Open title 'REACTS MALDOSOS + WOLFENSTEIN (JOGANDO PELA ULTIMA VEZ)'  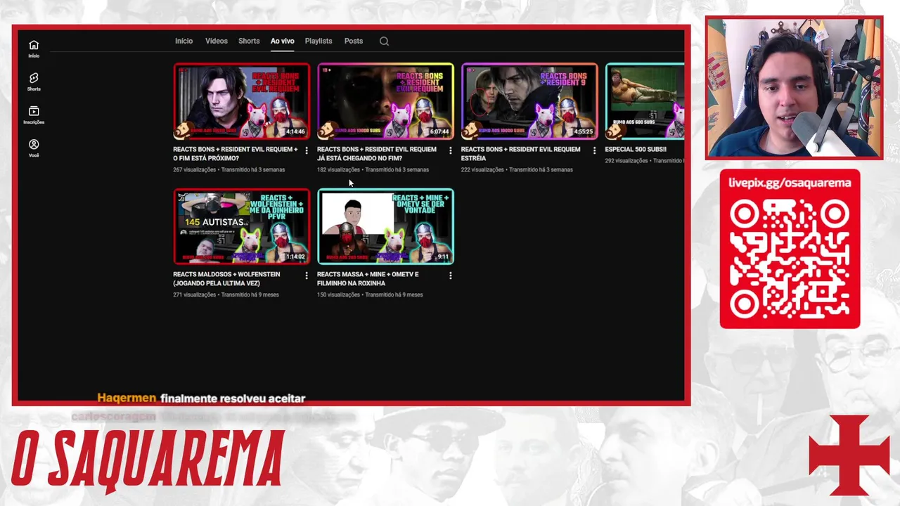pos(226,279)
